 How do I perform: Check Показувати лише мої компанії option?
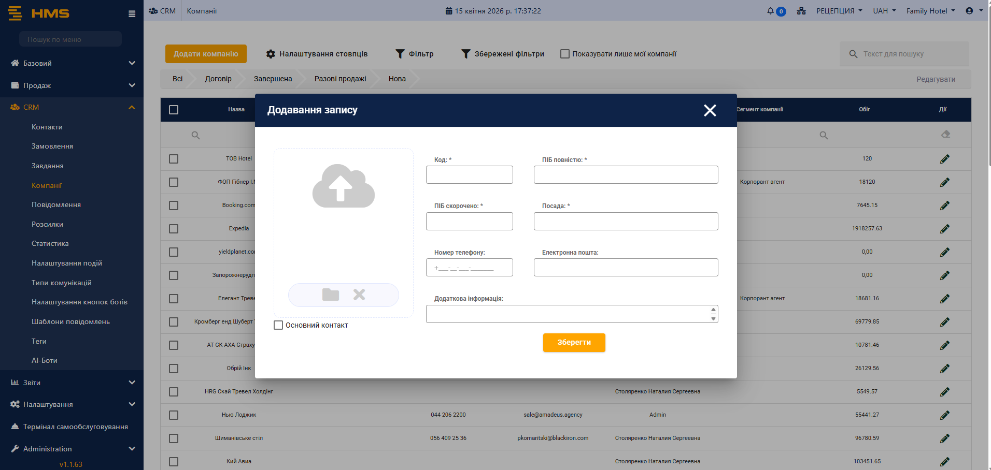[565, 54]
